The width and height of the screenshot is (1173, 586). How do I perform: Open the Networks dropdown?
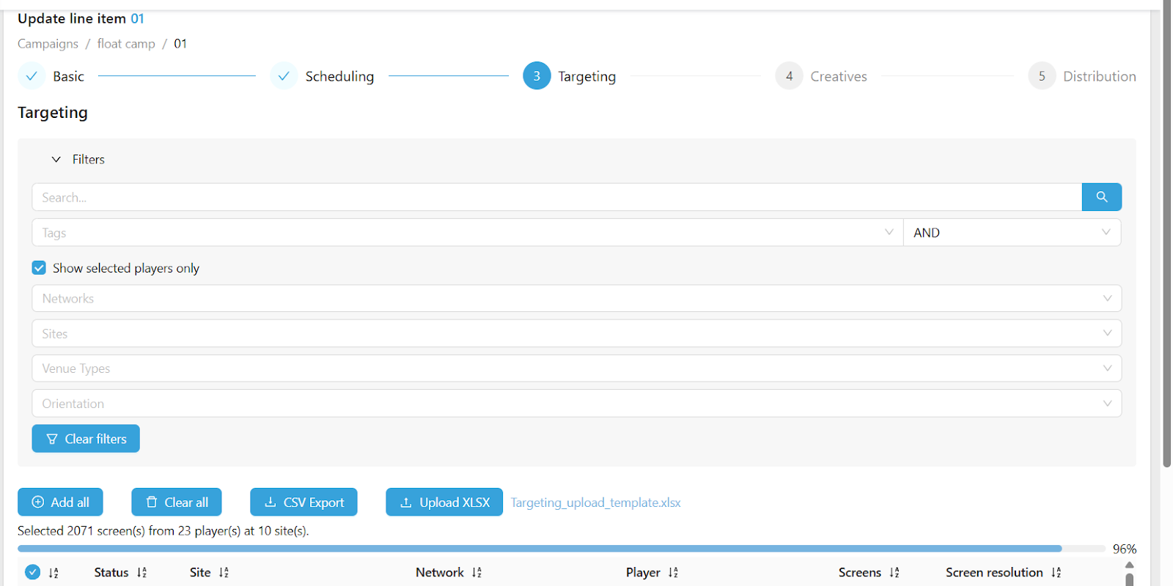pos(576,298)
